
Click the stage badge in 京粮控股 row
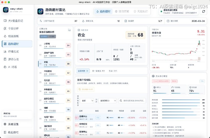98,125
